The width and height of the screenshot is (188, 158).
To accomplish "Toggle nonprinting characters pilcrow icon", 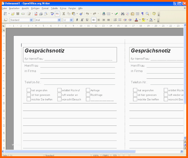I will click(142, 14).
